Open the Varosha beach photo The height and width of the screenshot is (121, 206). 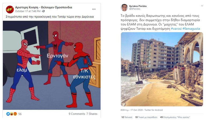[162, 69]
